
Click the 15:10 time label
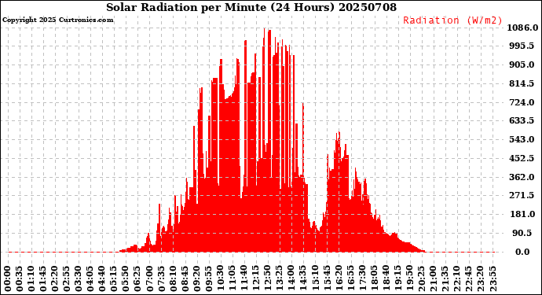[315, 279]
